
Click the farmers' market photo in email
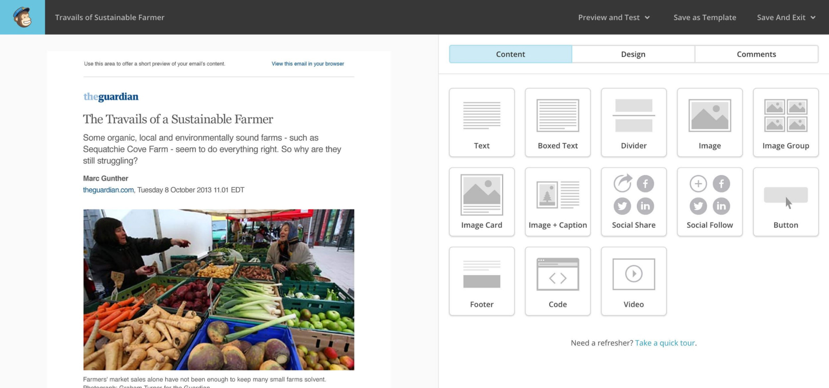(219, 289)
